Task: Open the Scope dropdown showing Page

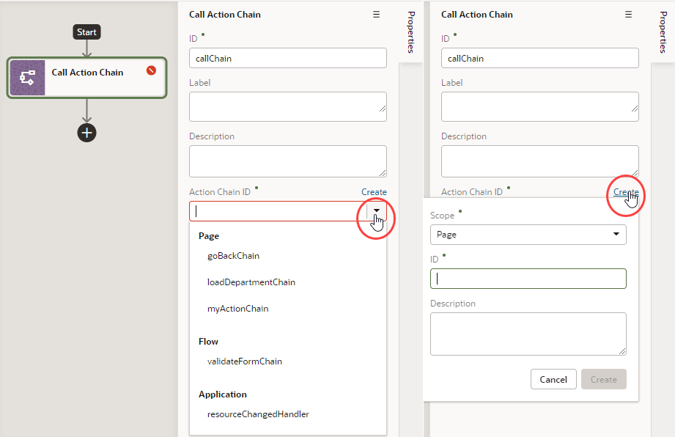Action: [528, 235]
